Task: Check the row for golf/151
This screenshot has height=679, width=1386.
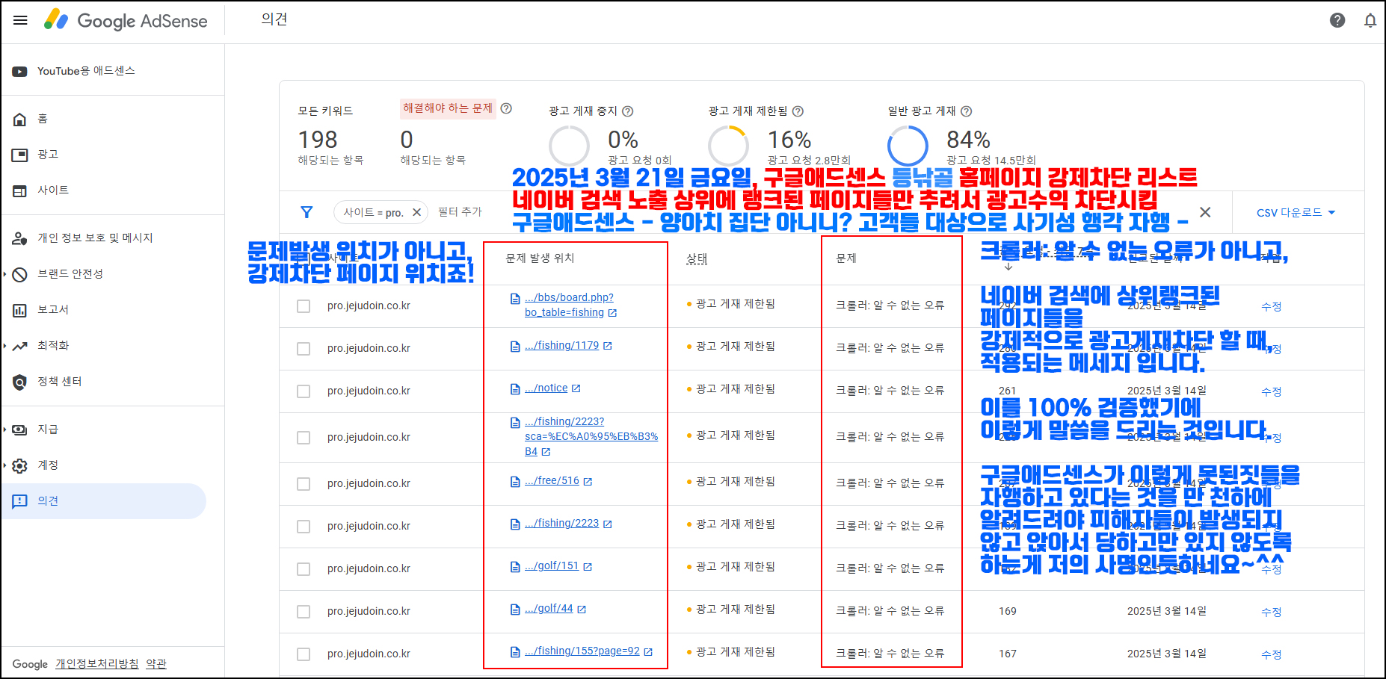Action: click(x=304, y=569)
